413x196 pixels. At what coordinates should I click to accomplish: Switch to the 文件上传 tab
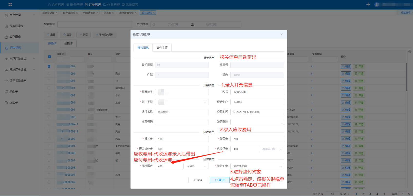tap(162, 48)
